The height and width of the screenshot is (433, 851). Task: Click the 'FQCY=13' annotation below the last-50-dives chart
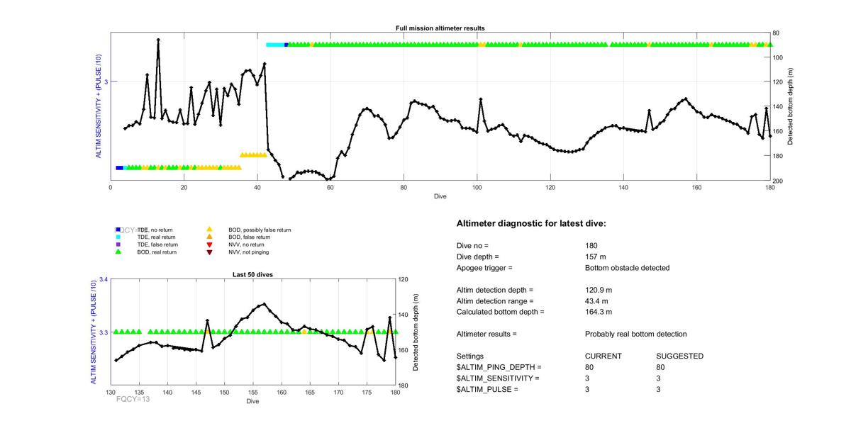(133, 399)
